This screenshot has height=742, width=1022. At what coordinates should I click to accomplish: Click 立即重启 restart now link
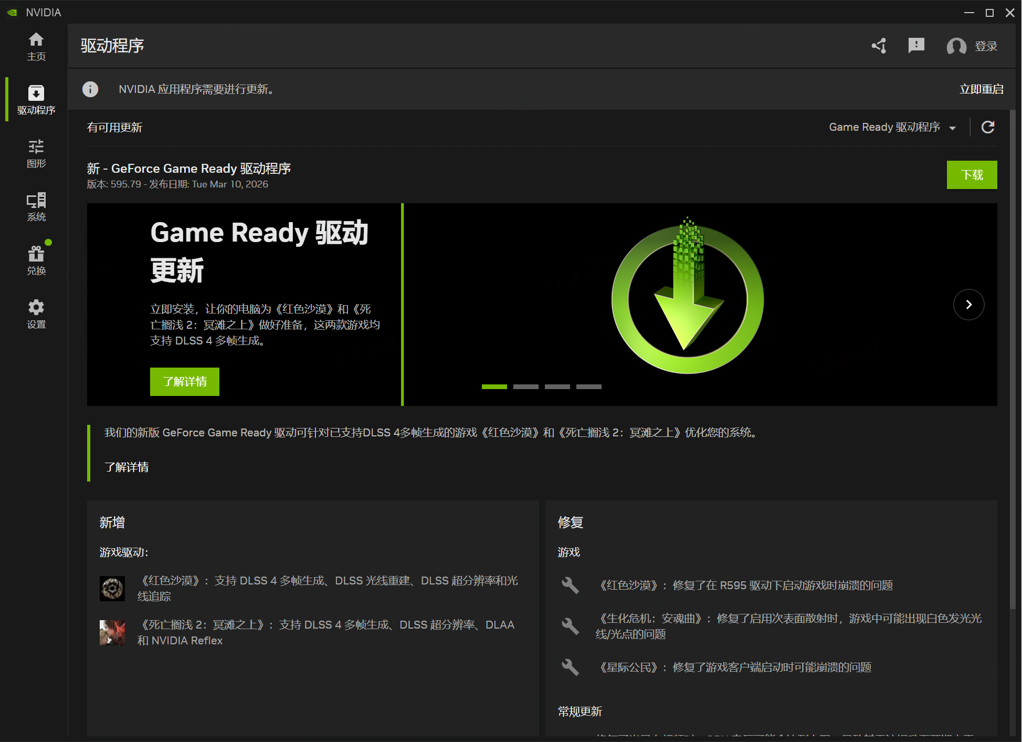pos(981,89)
